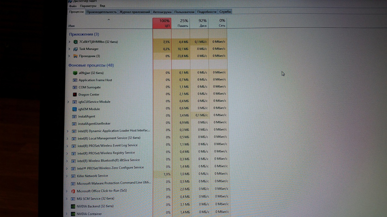Click the 1,9% Killer Network CPU cell
The image size is (387, 217).
point(163,174)
